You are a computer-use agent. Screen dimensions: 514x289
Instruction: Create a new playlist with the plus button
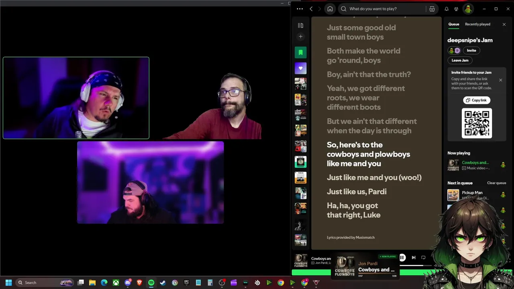coord(300,37)
